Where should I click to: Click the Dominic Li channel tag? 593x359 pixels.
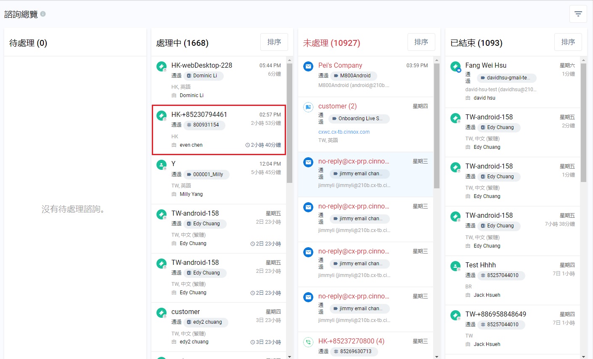point(204,76)
